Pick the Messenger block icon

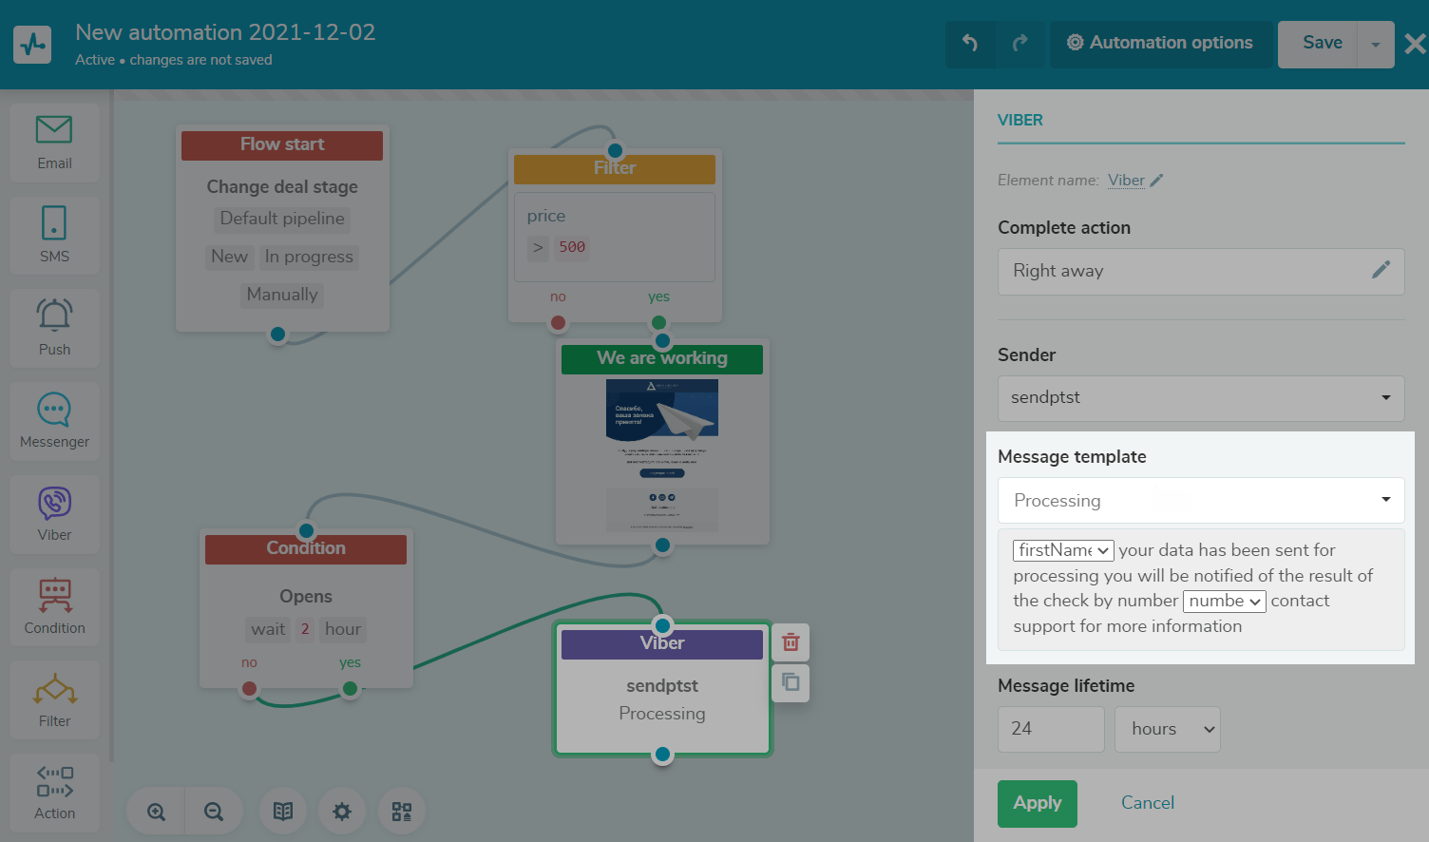click(54, 420)
